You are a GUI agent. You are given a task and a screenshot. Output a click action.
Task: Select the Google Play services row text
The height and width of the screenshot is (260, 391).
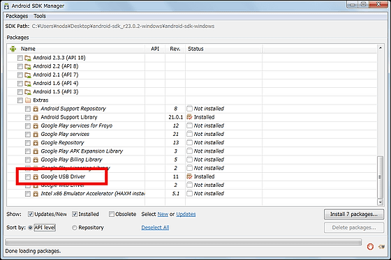(x=65, y=135)
